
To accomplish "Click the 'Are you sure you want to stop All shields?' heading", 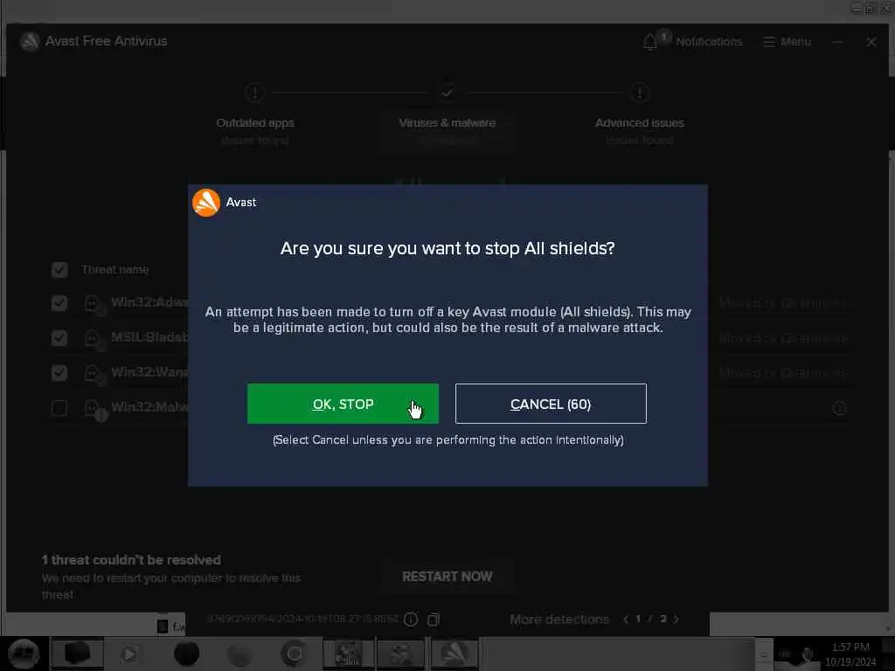I will [447, 248].
